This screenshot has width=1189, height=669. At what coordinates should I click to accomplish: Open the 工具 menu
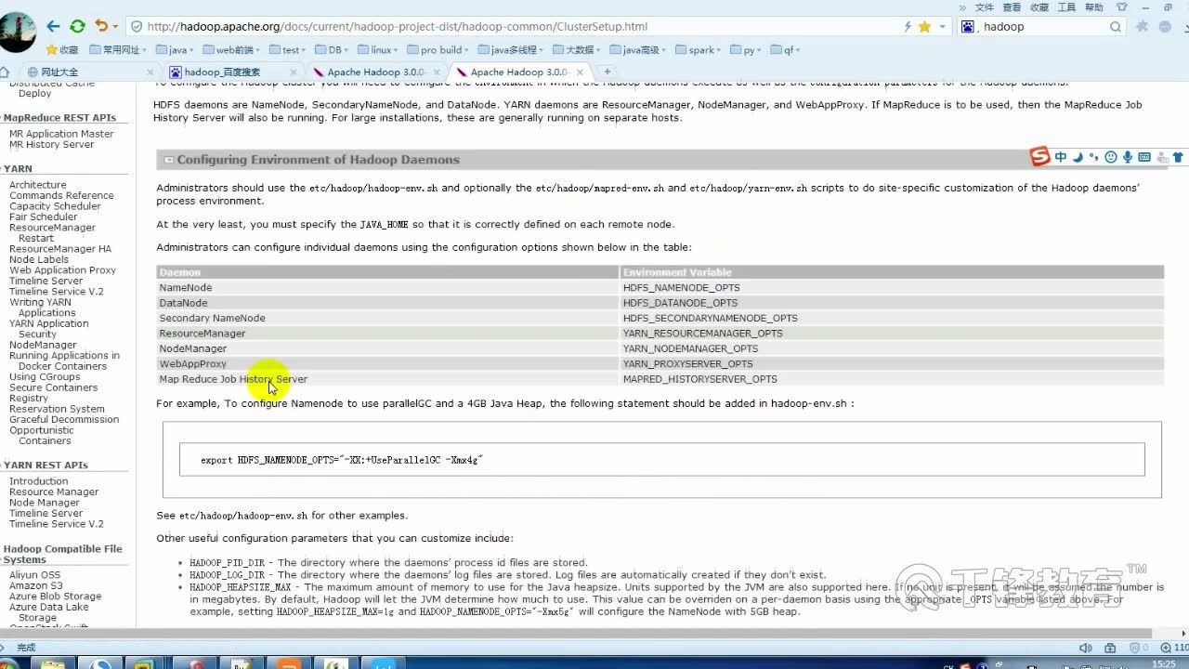tap(1067, 7)
